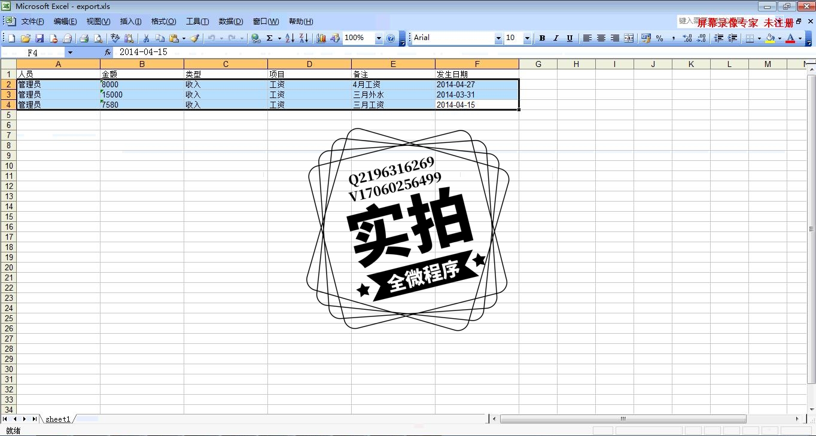The image size is (816, 436).
Task: Open the Research tool icon
Action: [129, 38]
